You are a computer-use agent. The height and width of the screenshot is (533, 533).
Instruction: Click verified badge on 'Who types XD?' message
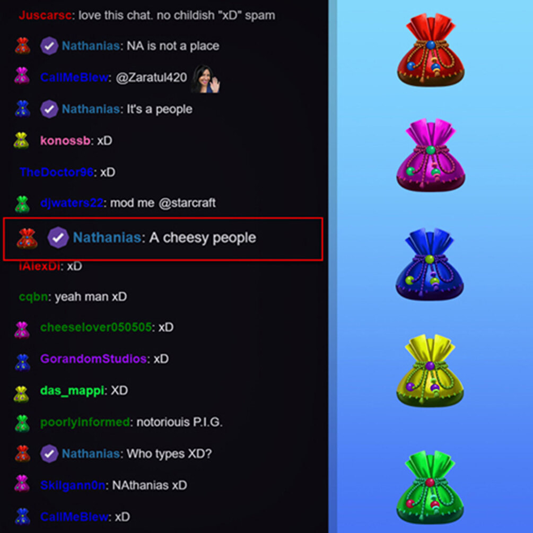pyautogui.click(x=49, y=453)
